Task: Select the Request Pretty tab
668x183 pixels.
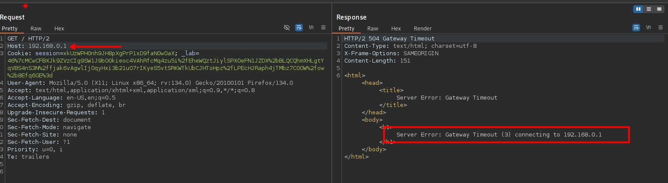Action: click(x=10, y=29)
